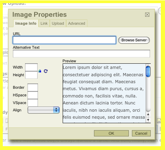This screenshot has width=165, height=150.
Task: Click the Width input box
Action: [31, 67]
